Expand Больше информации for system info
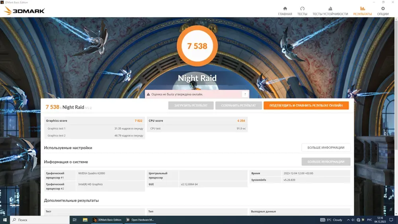398x224 pixels. click(x=326, y=162)
